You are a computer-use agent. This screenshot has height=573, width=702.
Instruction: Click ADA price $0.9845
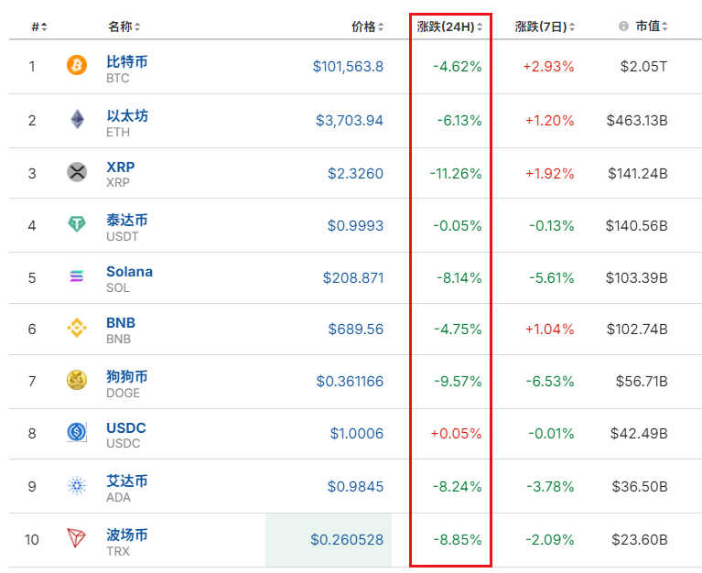pyautogui.click(x=355, y=487)
